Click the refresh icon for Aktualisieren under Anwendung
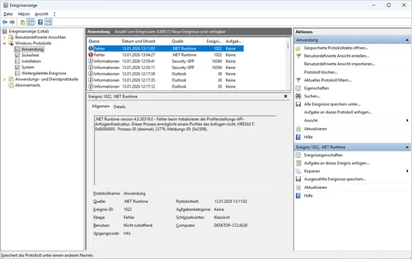 click(x=299, y=128)
